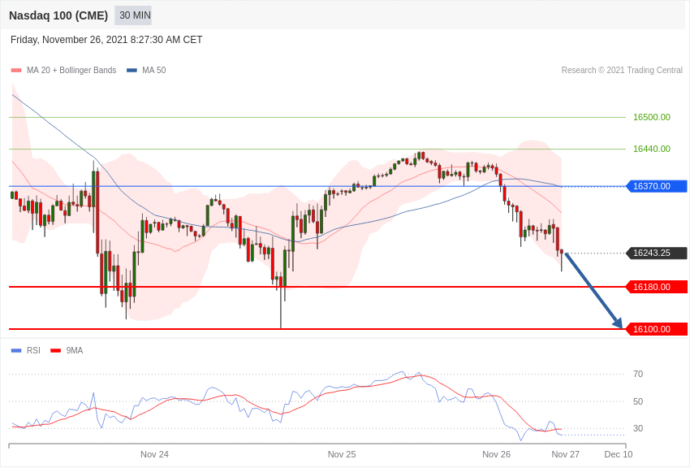Click the pink MA 20 legend swatch

[x=16, y=71]
